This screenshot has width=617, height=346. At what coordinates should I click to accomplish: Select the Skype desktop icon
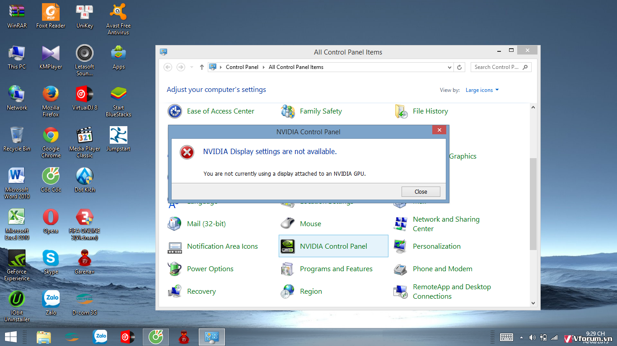pyautogui.click(x=51, y=262)
